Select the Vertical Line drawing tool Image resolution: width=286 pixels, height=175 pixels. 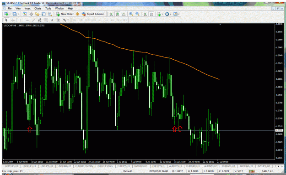(x=21, y=20)
